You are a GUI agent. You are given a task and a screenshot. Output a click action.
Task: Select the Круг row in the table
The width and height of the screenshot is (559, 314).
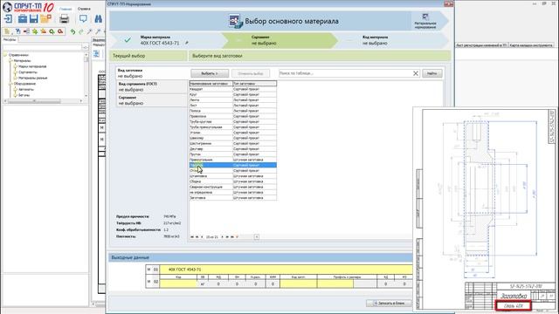click(x=233, y=94)
